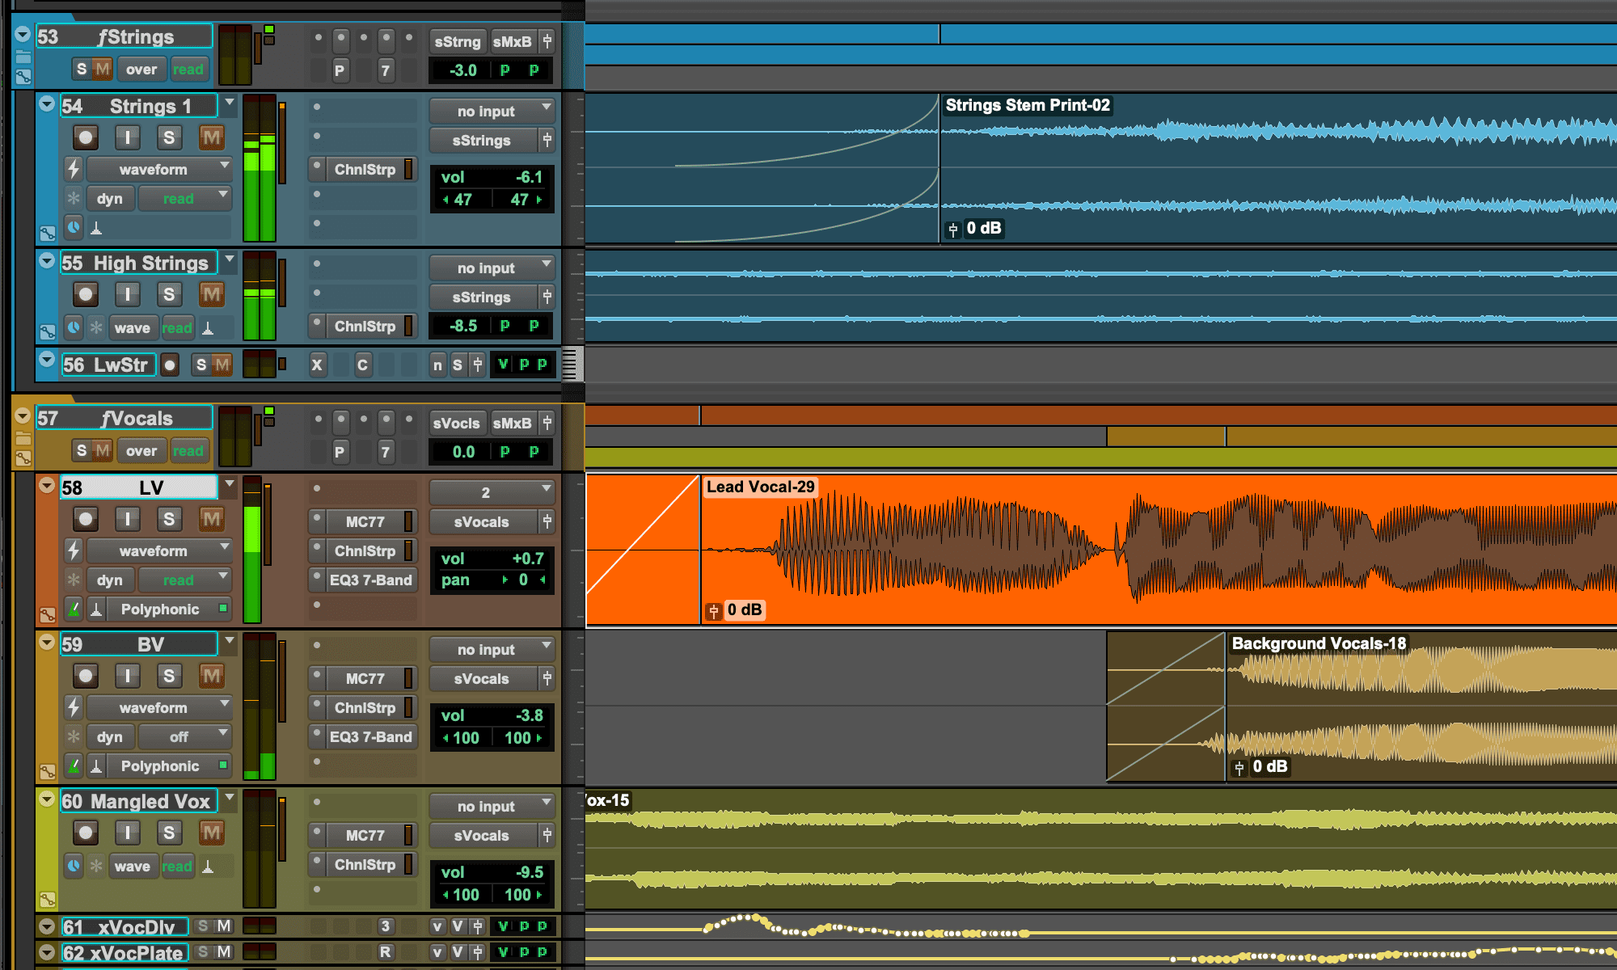Open the Polyphonic elastic audio plugin on LV
Viewport: 1617px width, 970px height.
coord(158,609)
